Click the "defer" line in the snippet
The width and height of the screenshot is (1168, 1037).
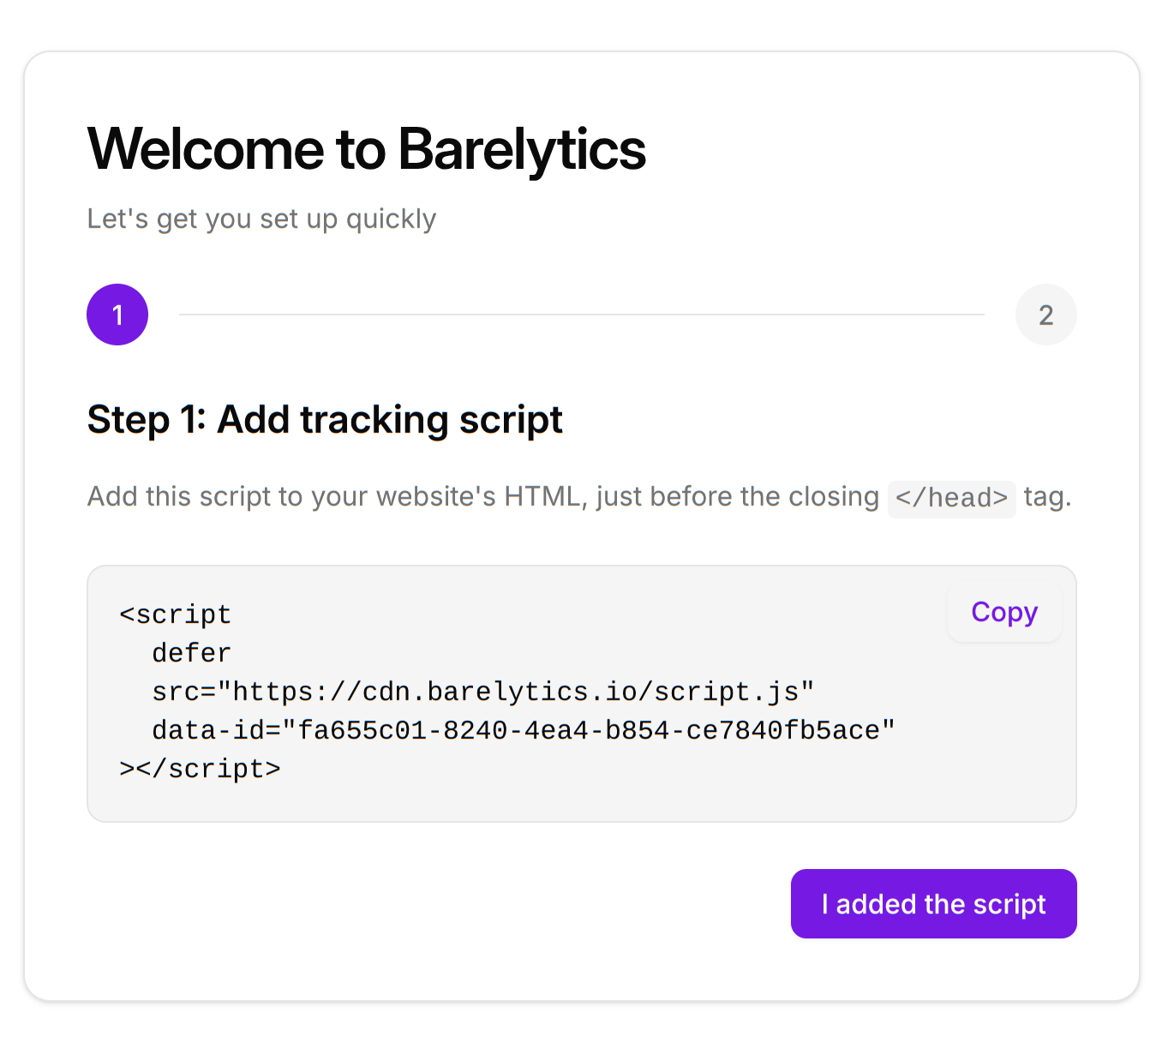(191, 653)
